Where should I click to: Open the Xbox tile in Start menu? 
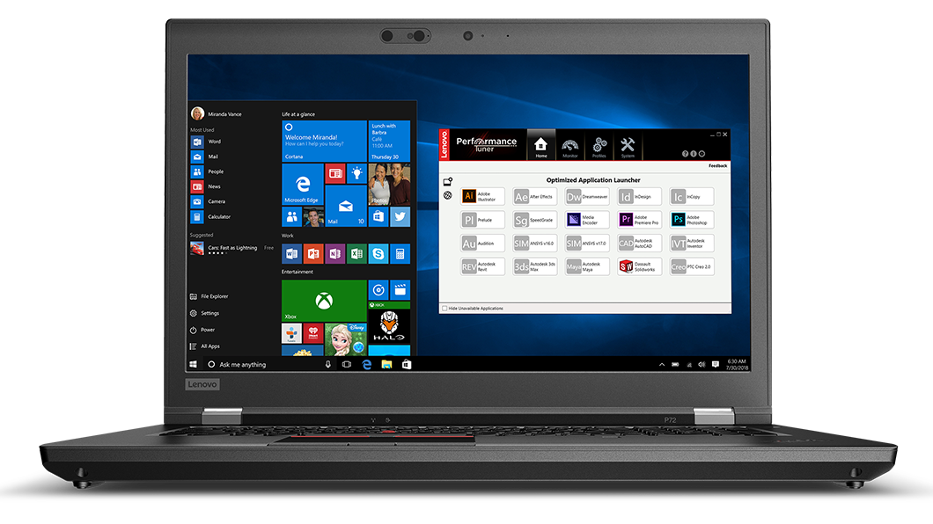click(x=323, y=301)
